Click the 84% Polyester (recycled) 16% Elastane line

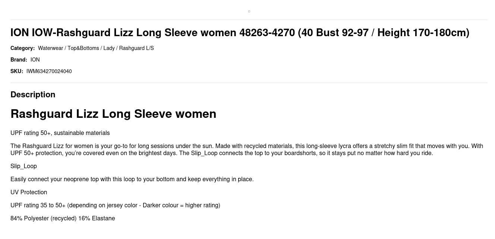tap(63, 218)
